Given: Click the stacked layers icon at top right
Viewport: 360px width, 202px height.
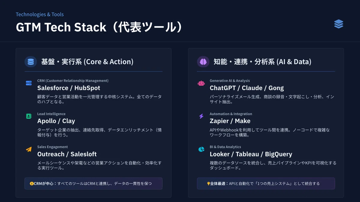Looking at the screenshot, I should (339, 24).
